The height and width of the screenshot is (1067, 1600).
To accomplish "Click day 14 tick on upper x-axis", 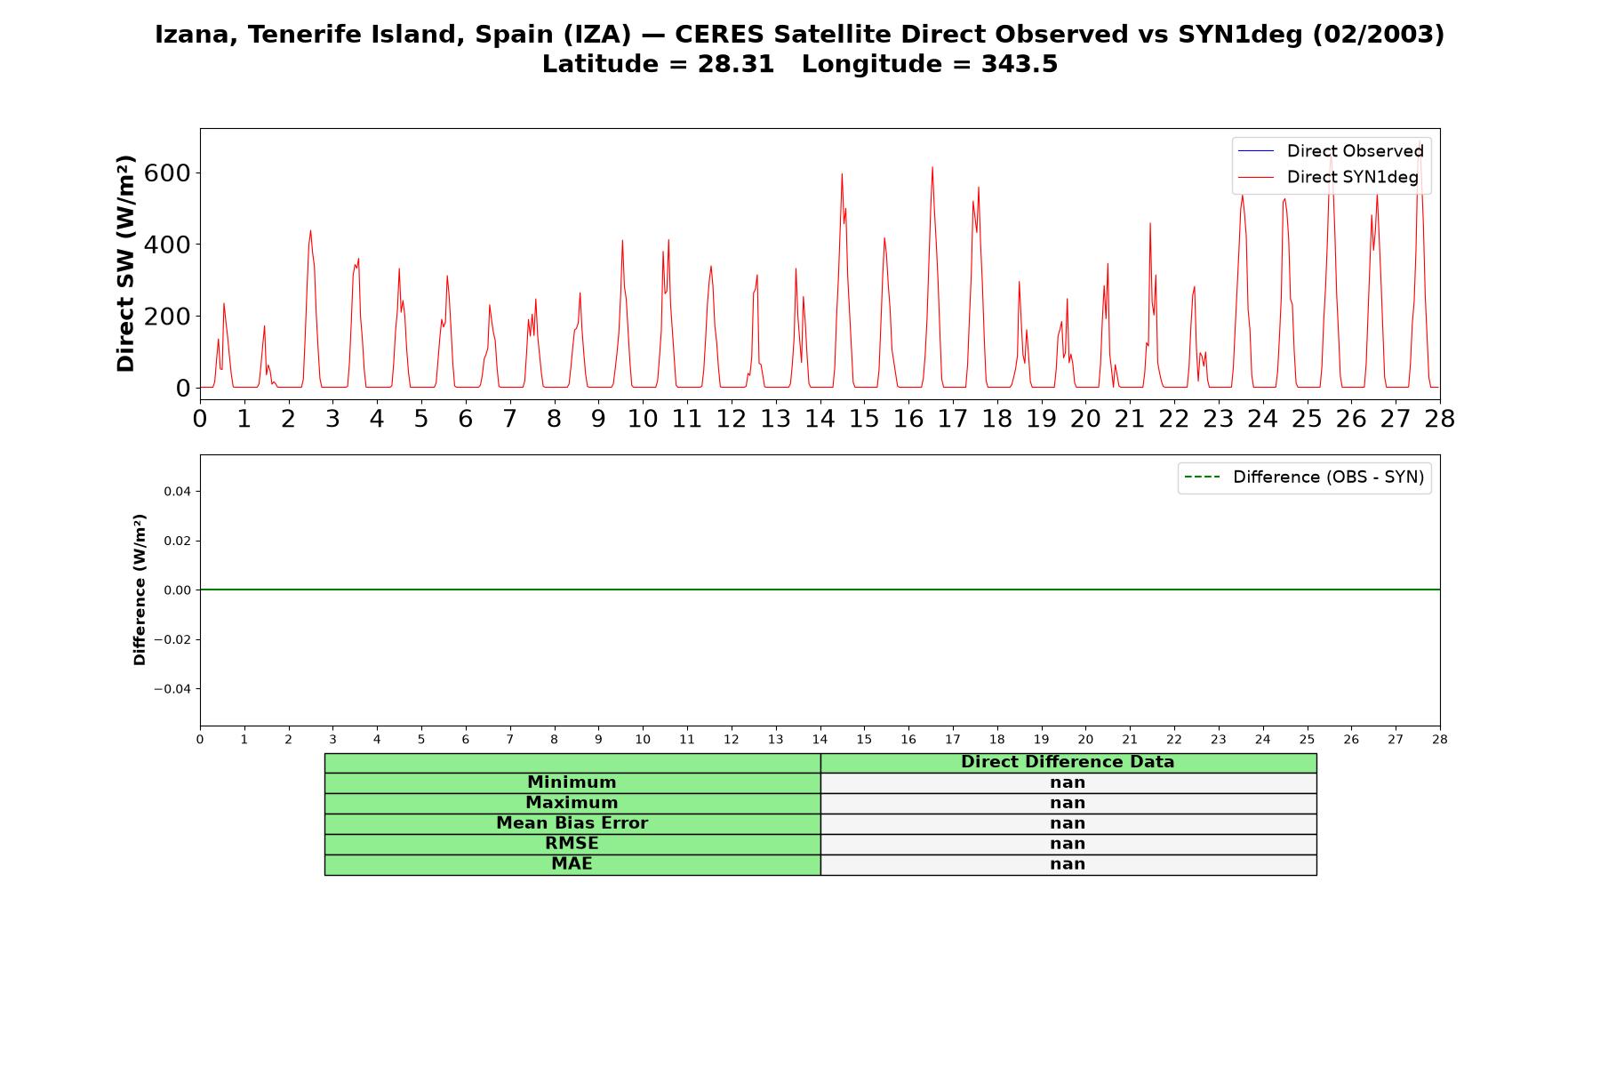I will (x=820, y=419).
